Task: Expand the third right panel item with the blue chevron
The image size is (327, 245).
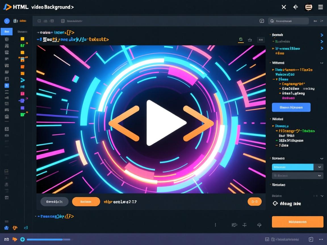Action: pos(322,48)
